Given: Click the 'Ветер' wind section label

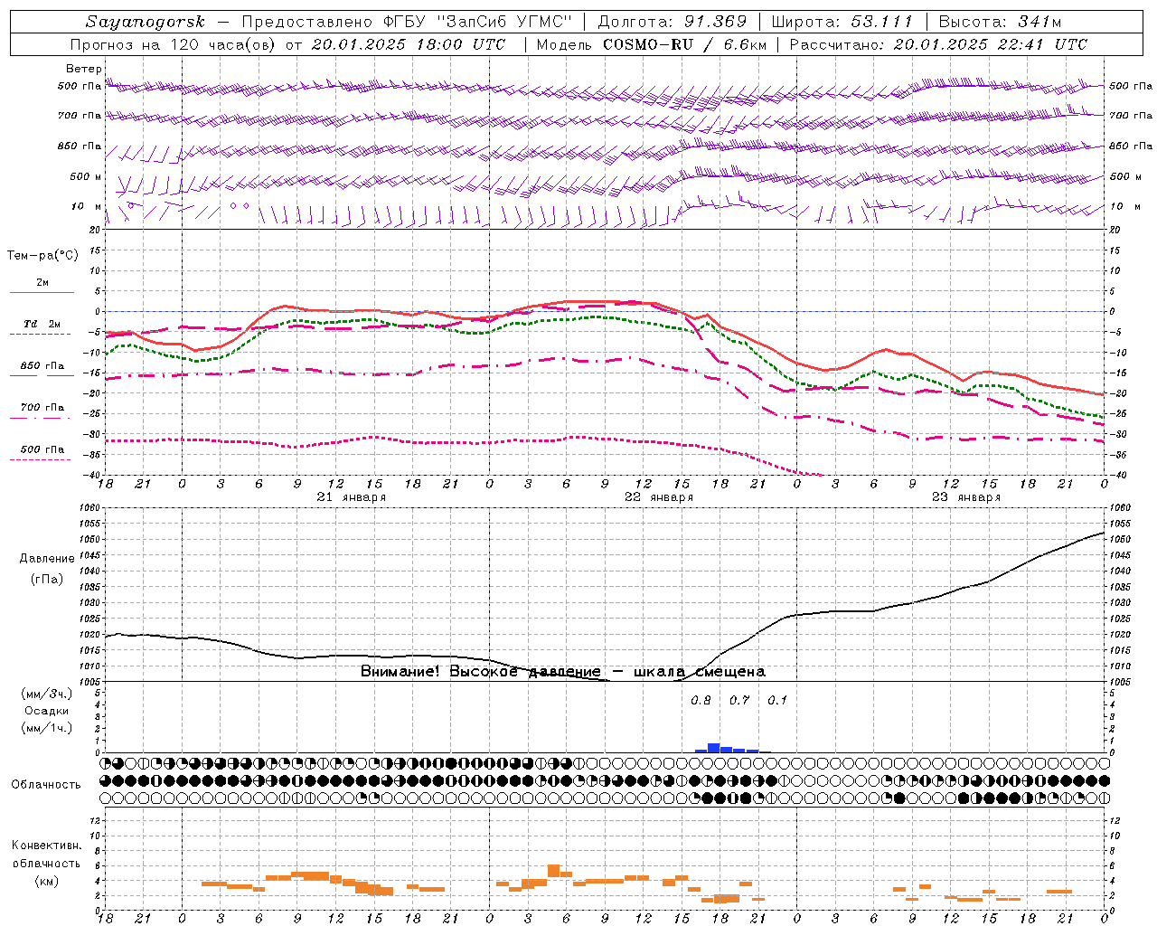Looking at the screenshot, I should (x=84, y=69).
